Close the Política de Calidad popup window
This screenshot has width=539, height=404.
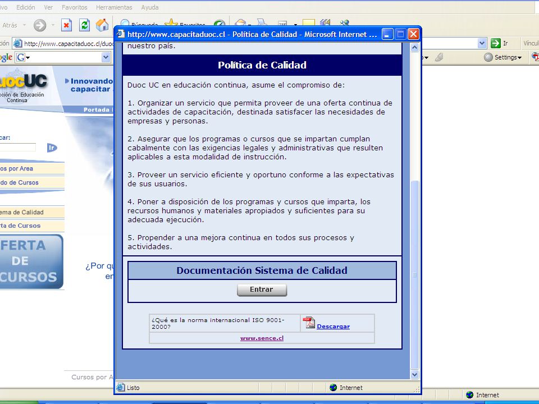click(x=413, y=34)
